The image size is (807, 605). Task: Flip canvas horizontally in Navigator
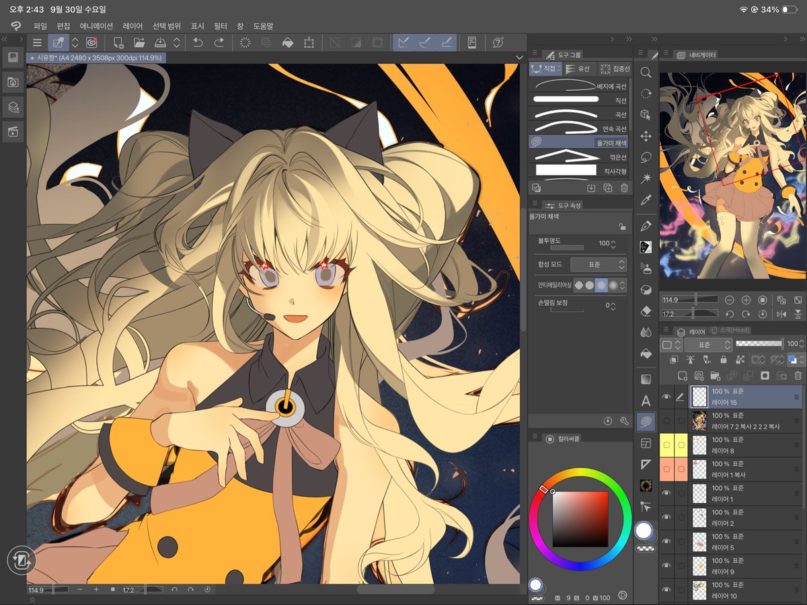click(781, 314)
